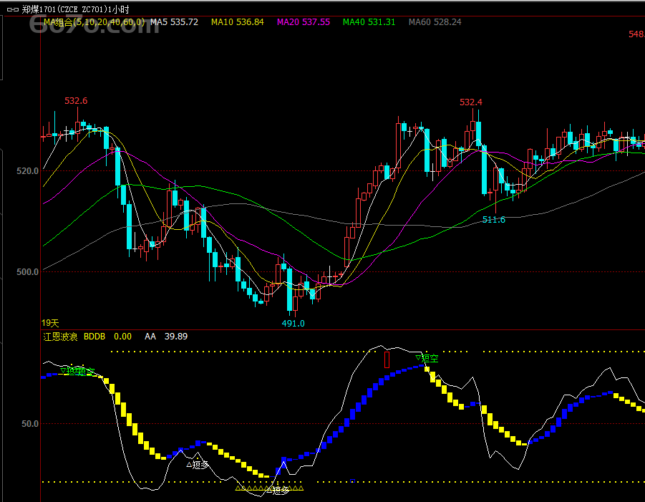Select the 491.0 lowest price label
This screenshot has width=645, height=502.
[294, 324]
